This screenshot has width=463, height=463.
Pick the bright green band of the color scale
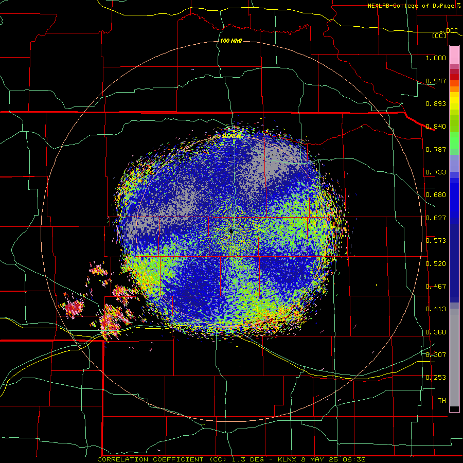[x=454, y=140]
